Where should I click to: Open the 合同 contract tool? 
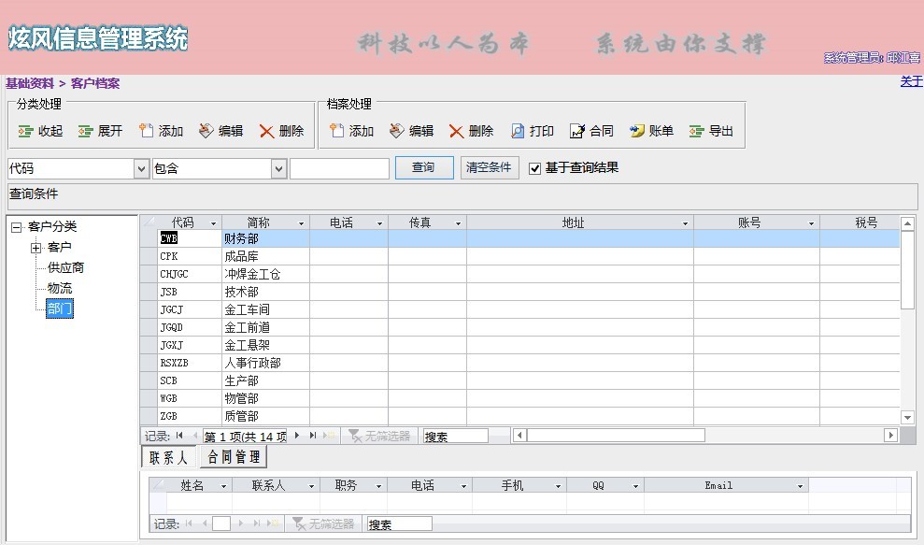pos(591,131)
